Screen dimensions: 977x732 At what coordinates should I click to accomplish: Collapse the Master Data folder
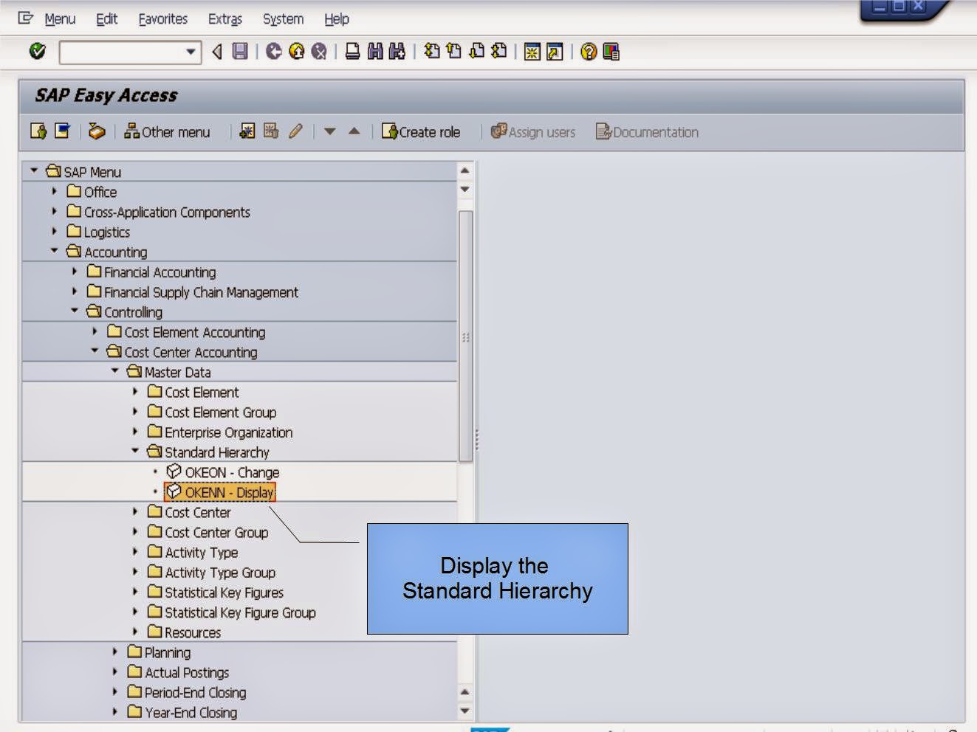[x=114, y=371]
